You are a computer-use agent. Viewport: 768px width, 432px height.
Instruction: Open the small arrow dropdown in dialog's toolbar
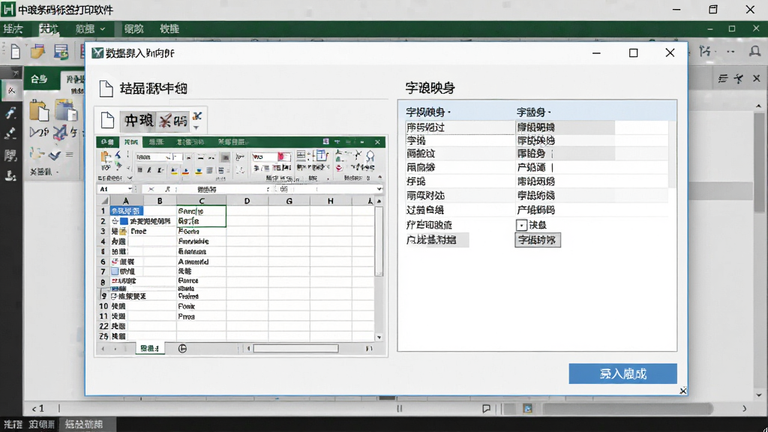point(196,127)
